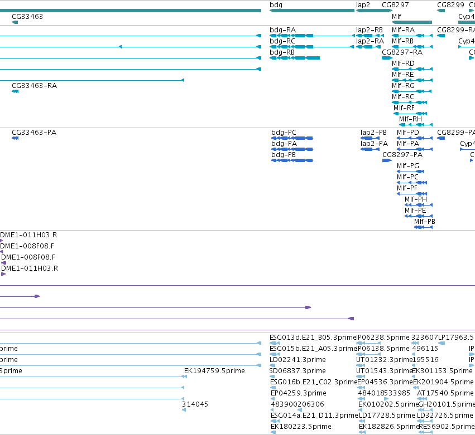This screenshot has height=435, width=475.
Task: Open the bdg-RB transcript label
Action: (282, 52)
